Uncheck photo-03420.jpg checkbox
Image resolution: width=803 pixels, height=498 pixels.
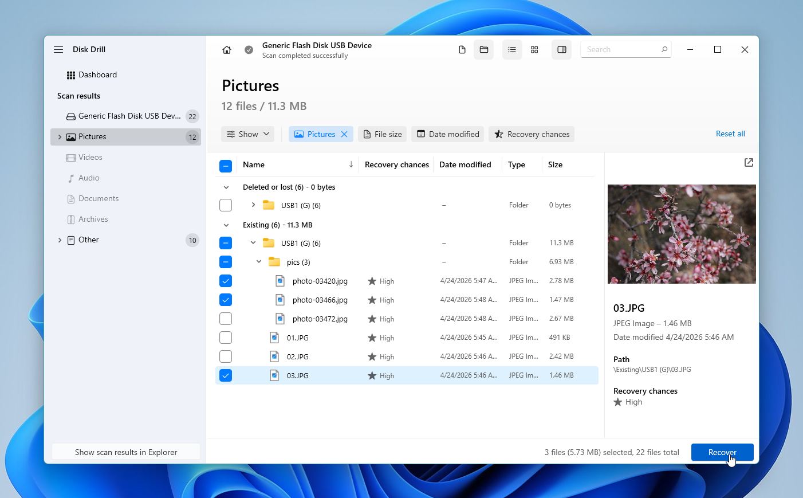tap(226, 281)
